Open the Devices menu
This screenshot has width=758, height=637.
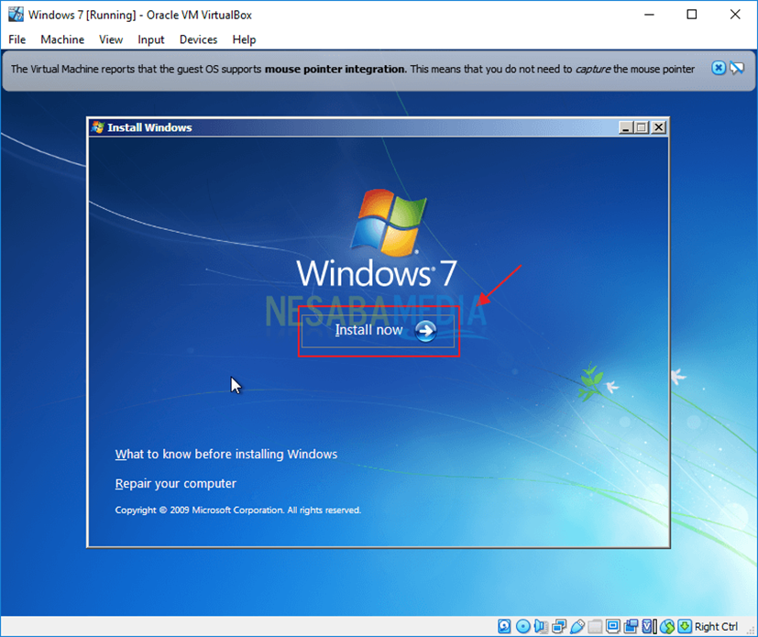[198, 39]
